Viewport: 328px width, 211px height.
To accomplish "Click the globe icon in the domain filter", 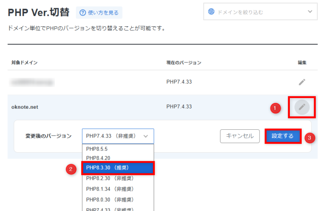I will click(x=211, y=12).
